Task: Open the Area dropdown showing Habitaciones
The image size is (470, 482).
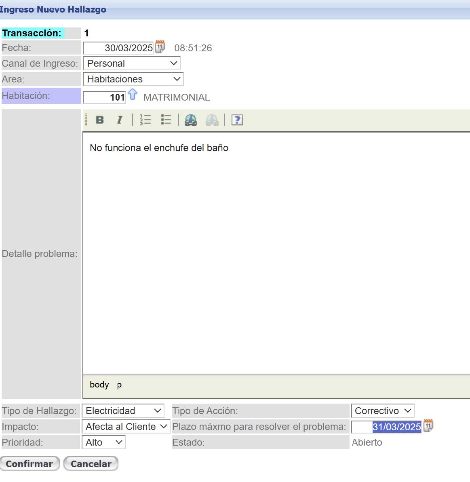Action: pyautogui.click(x=133, y=79)
